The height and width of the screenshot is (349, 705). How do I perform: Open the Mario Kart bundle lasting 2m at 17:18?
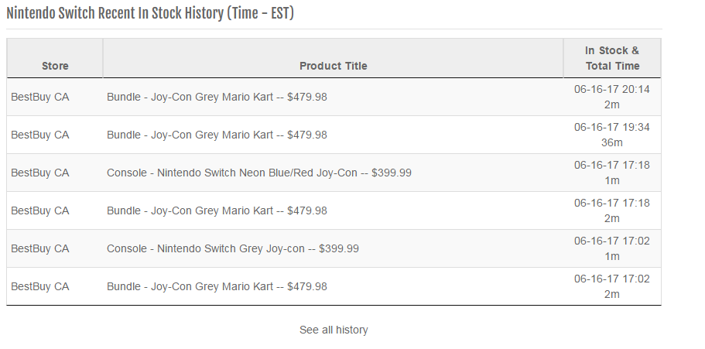pyautogui.click(x=217, y=210)
